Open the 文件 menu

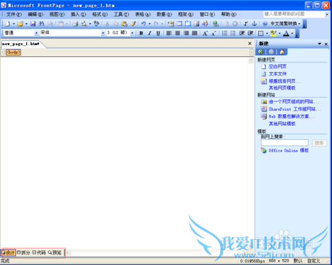coord(14,15)
